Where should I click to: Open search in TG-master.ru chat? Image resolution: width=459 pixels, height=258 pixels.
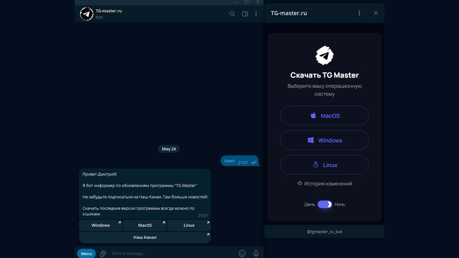point(232,14)
